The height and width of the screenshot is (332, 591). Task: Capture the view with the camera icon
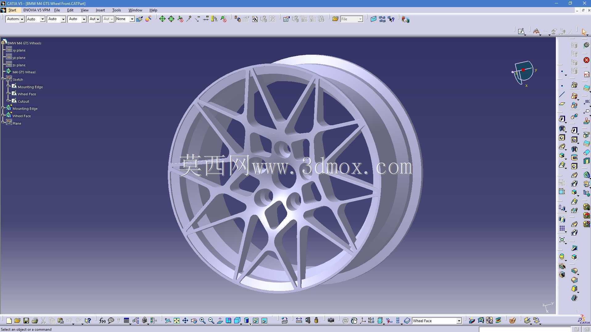(x=331, y=321)
